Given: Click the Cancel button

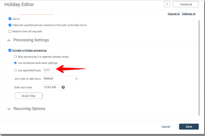Looking at the screenshot, I should coord(166,127).
